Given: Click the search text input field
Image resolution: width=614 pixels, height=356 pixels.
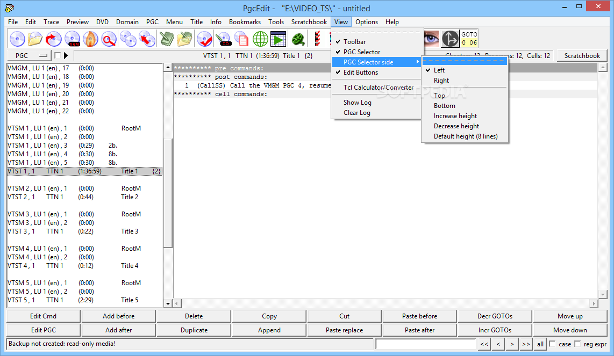Looking at the screenshot, I should click(426, 344).
